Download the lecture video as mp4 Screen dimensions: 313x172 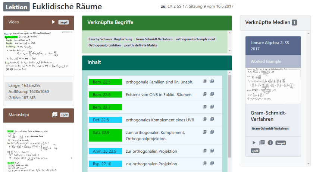click(x=64, y=22)
